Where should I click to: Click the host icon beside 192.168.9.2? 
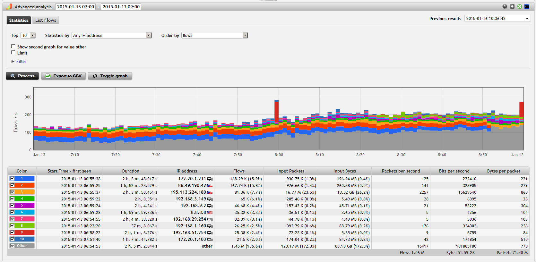pos(210,206)
